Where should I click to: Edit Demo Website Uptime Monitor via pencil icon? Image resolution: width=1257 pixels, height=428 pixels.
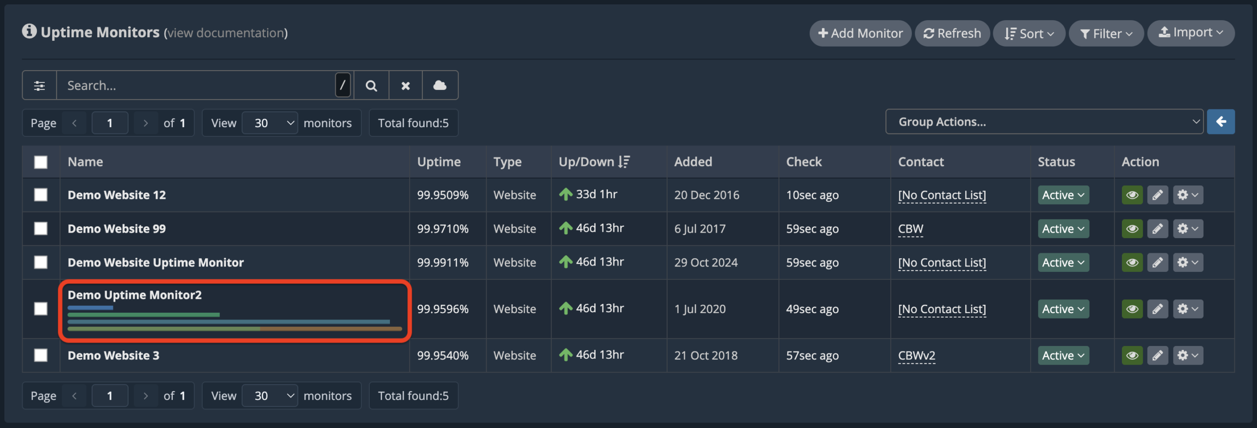1157,263
